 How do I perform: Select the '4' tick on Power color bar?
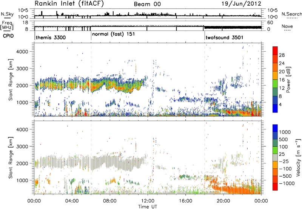coord(280,104)
